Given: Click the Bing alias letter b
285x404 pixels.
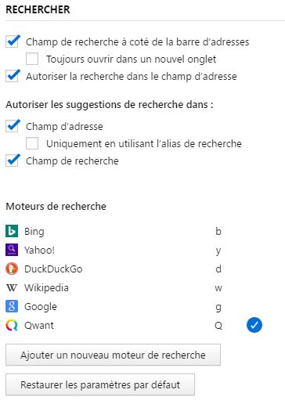Looking at the screenshot, I should pos(218,231).
